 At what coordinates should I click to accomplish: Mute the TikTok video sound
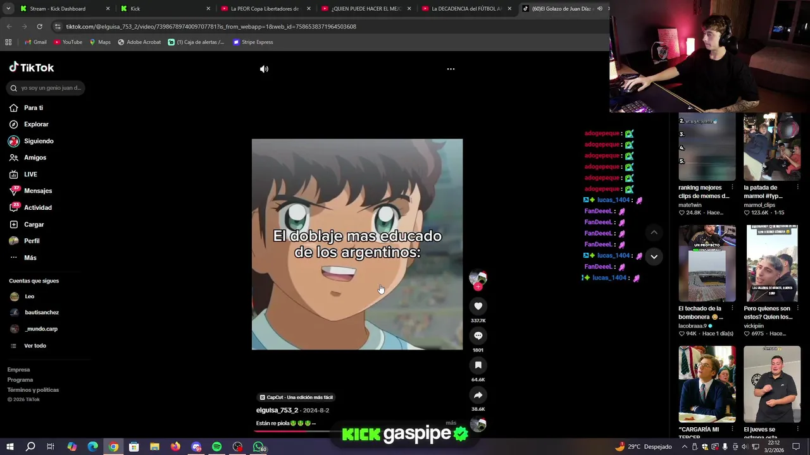pyautogui.click(x=264, y=69)
